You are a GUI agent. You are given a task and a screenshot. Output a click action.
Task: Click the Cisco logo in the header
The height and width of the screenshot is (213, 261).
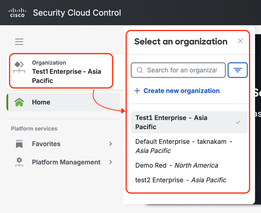click(17, 13)
